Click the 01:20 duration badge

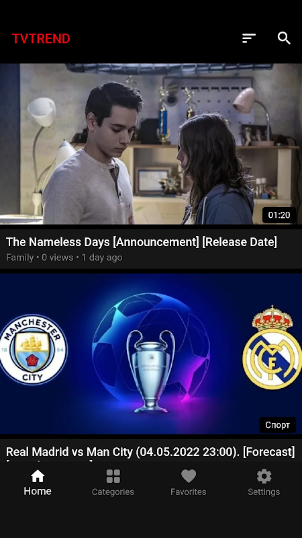pyautogui.click(x=279, y=215)
